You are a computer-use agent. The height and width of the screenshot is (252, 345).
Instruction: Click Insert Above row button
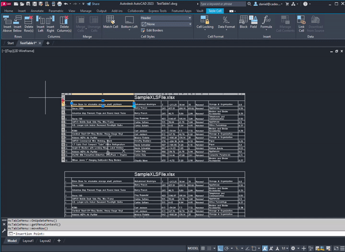7,24
